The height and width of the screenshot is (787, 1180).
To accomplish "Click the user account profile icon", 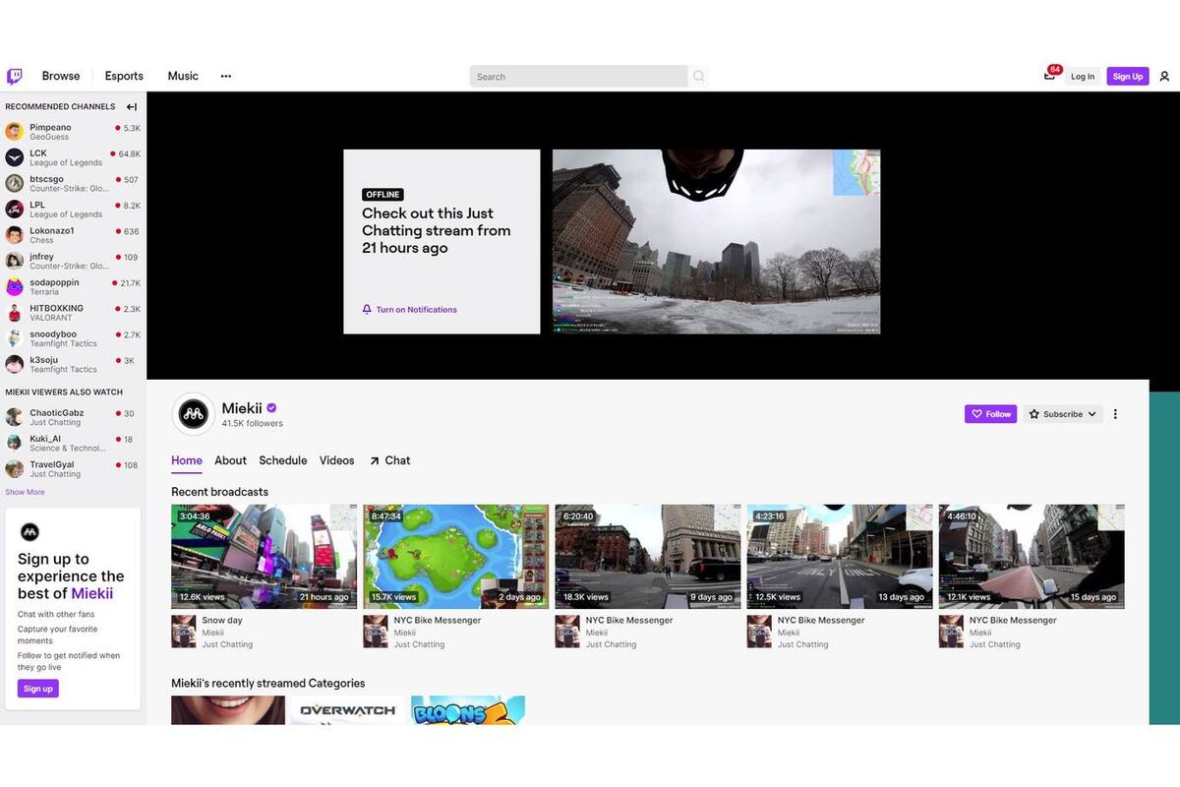I will click(x=1164, y=77).
